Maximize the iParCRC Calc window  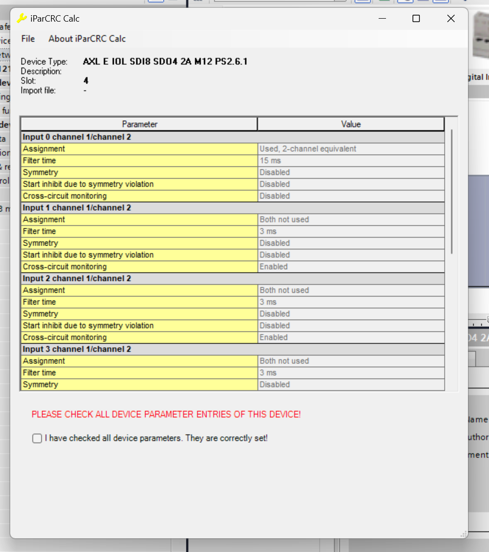click(416, 19)
